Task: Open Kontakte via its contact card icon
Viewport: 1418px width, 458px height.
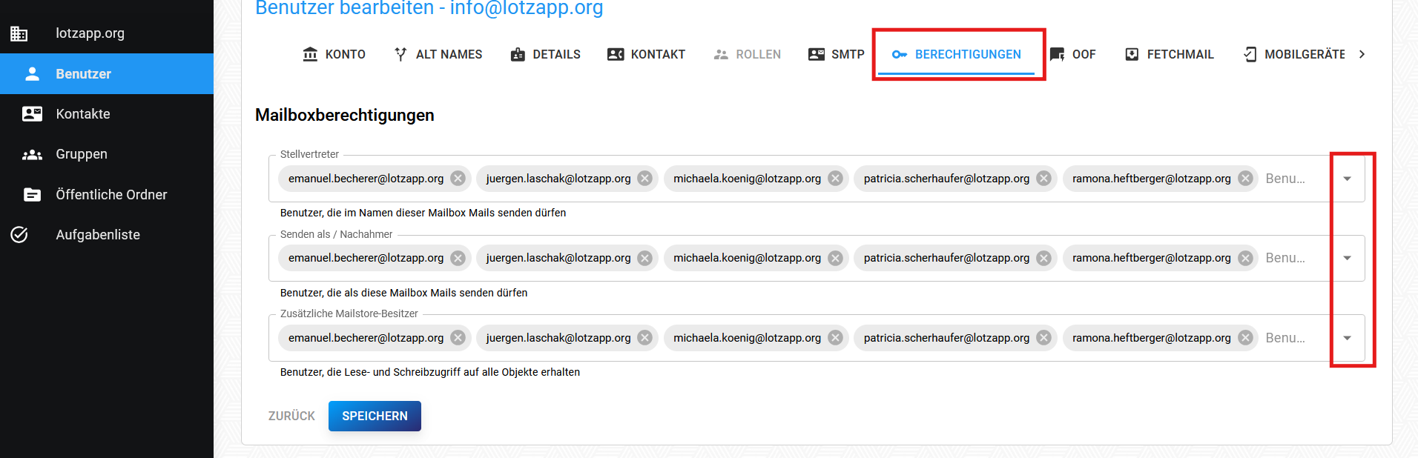Action: click(32, 113)
